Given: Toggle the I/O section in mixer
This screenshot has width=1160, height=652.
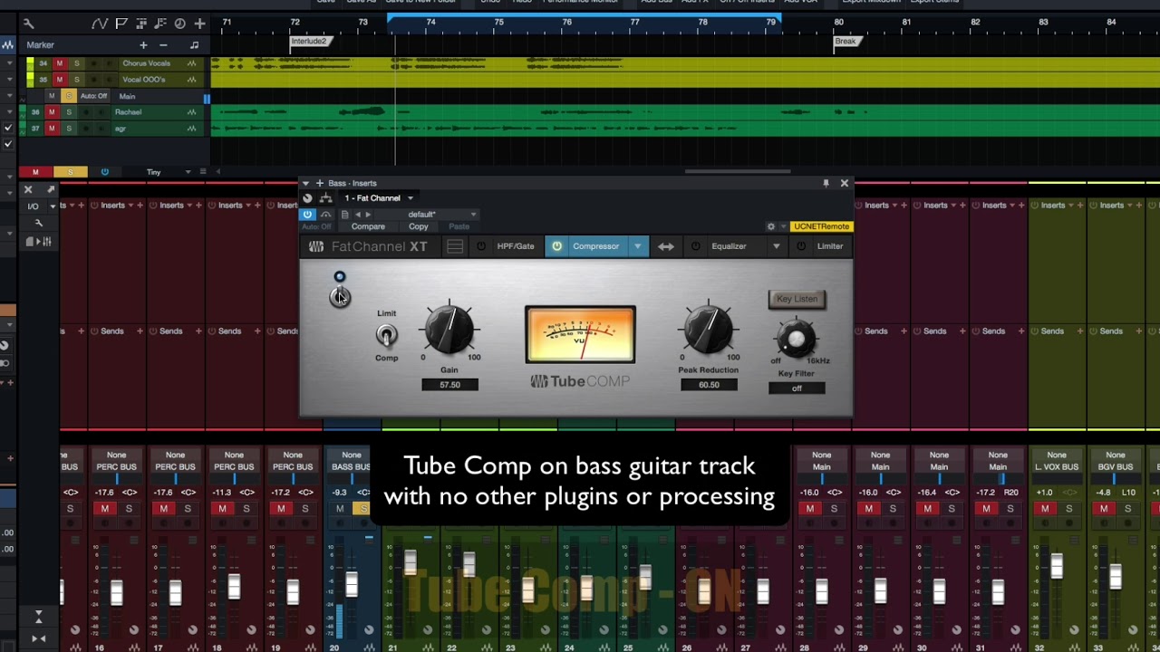Looking at the screenshot, I should (34, 206).
